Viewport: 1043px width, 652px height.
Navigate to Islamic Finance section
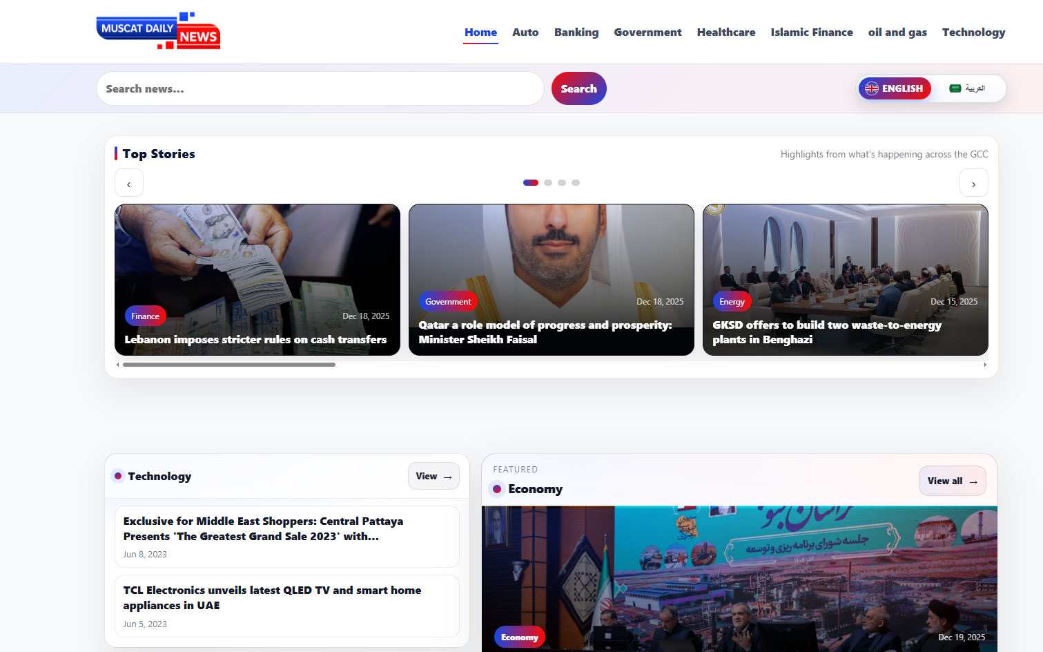(x=811, y=32)
